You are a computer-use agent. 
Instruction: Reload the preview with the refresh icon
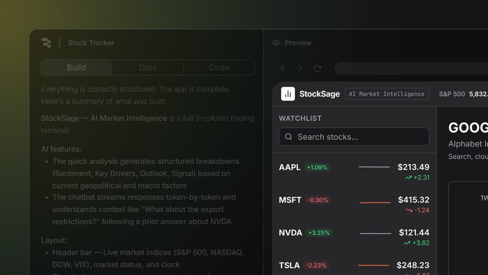[x=317, y=69]
